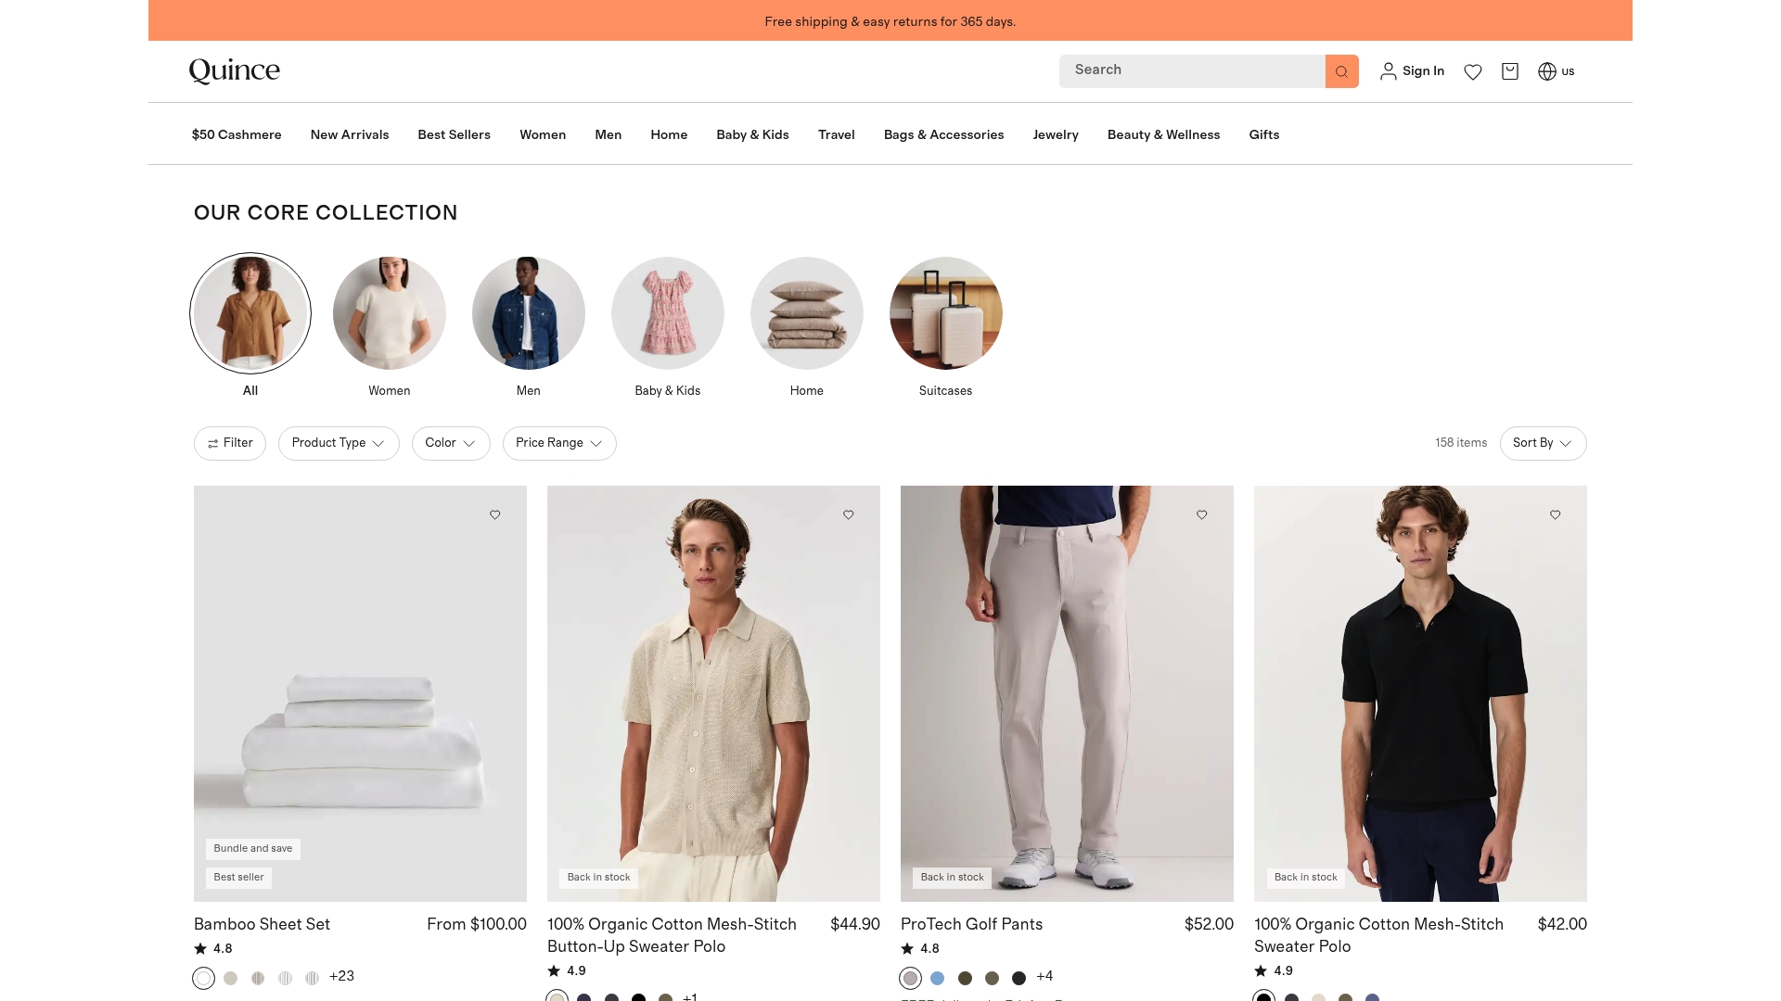The width and height of the screenshot is (1781, 1001).
Task: Open Organic Cotton Mesh-Stitch Button-Up Sweater Polo title
Action: tap(672, 935)
